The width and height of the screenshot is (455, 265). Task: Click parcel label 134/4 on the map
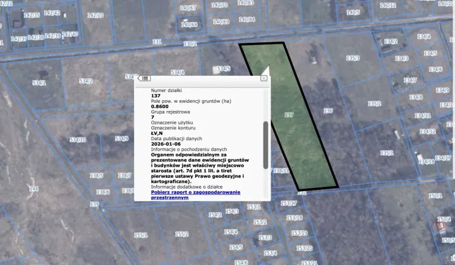[423, 37]
